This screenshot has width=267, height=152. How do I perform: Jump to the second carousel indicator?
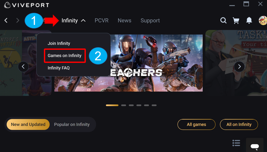coord(124,105)
